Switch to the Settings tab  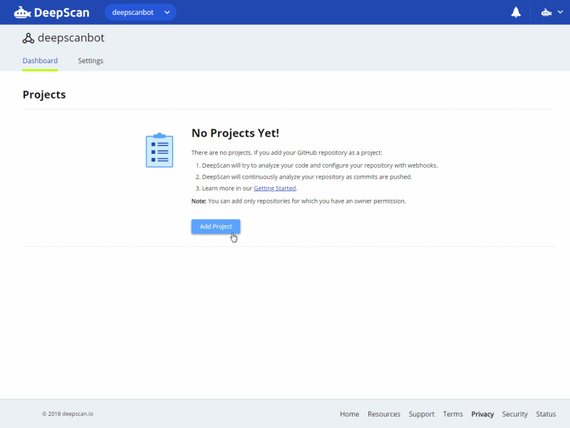90,60
